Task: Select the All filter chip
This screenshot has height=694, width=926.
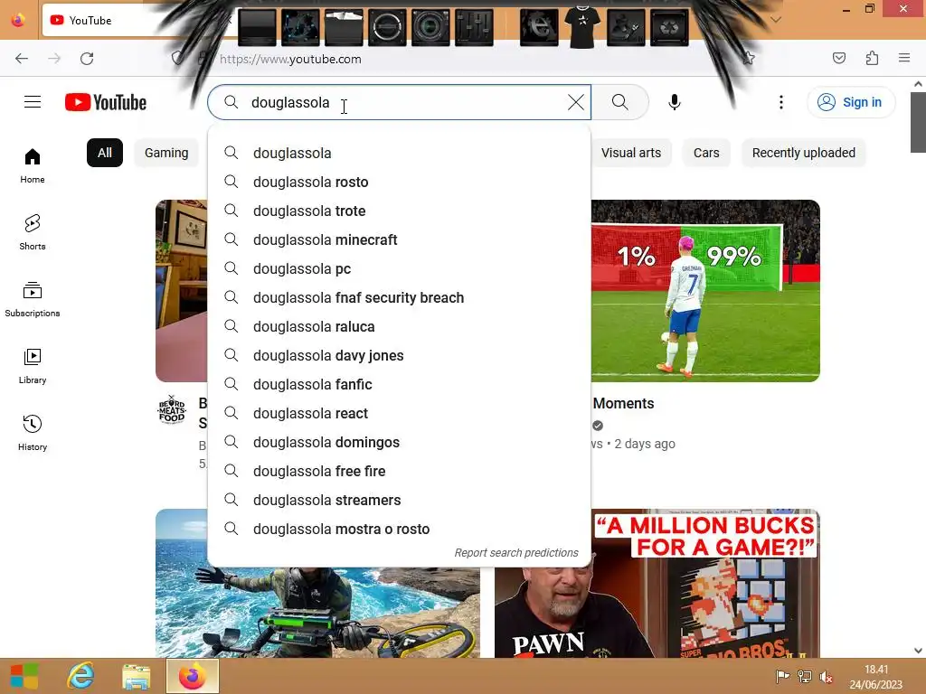Action: pos(105,153)
